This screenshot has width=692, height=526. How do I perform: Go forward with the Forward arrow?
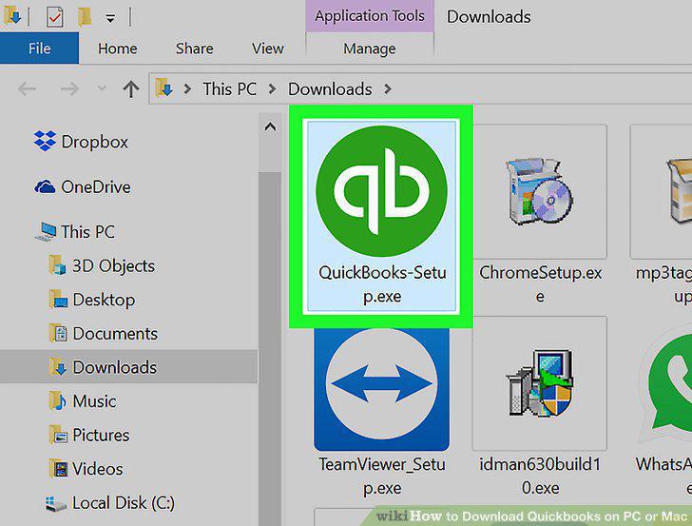click(x=69, y=89)
